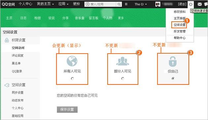
Task: Select the 仅自己 radio button
Action: click(x=173, y=79)
